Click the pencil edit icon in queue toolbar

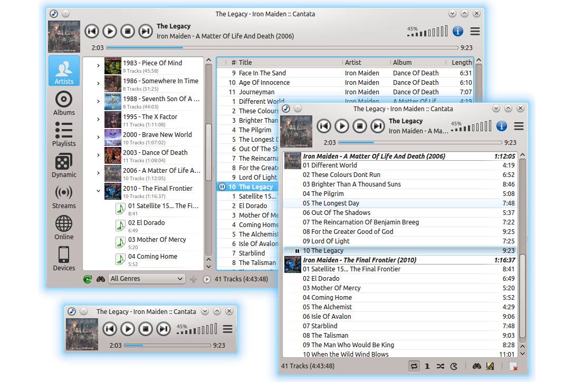point(490,366)
